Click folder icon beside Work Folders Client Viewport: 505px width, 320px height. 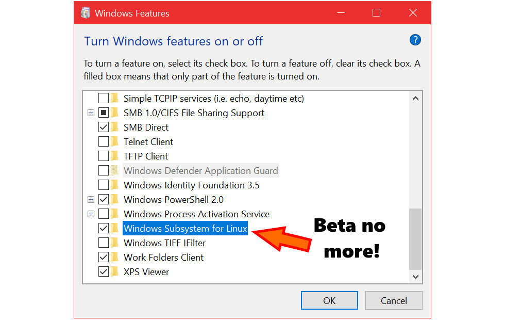(x=114, y=257)
